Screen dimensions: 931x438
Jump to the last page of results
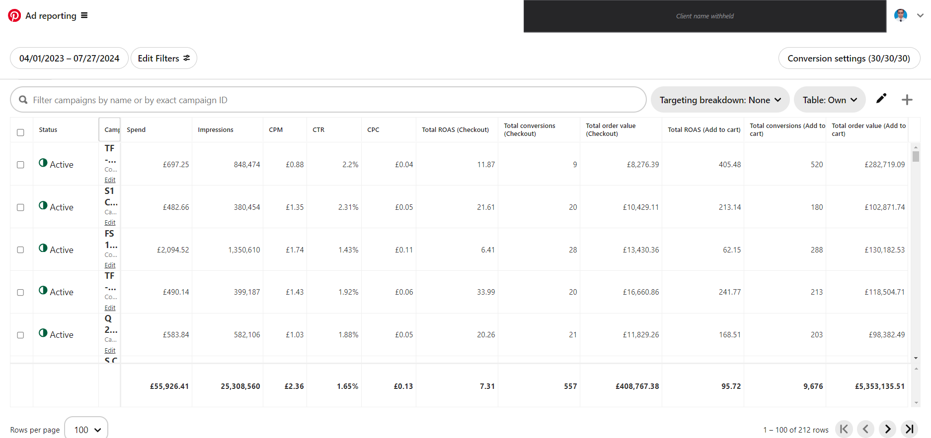(x=909, y=429)
